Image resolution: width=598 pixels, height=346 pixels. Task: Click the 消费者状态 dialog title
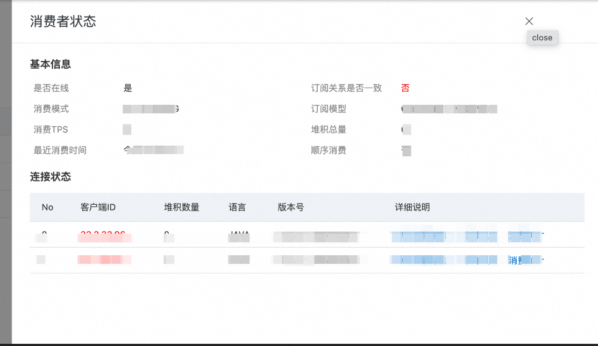tap(63, 21)
